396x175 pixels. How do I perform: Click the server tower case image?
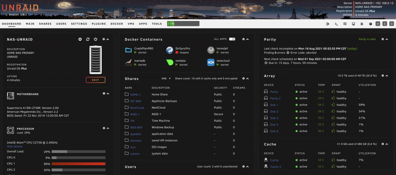pos(95,60)
